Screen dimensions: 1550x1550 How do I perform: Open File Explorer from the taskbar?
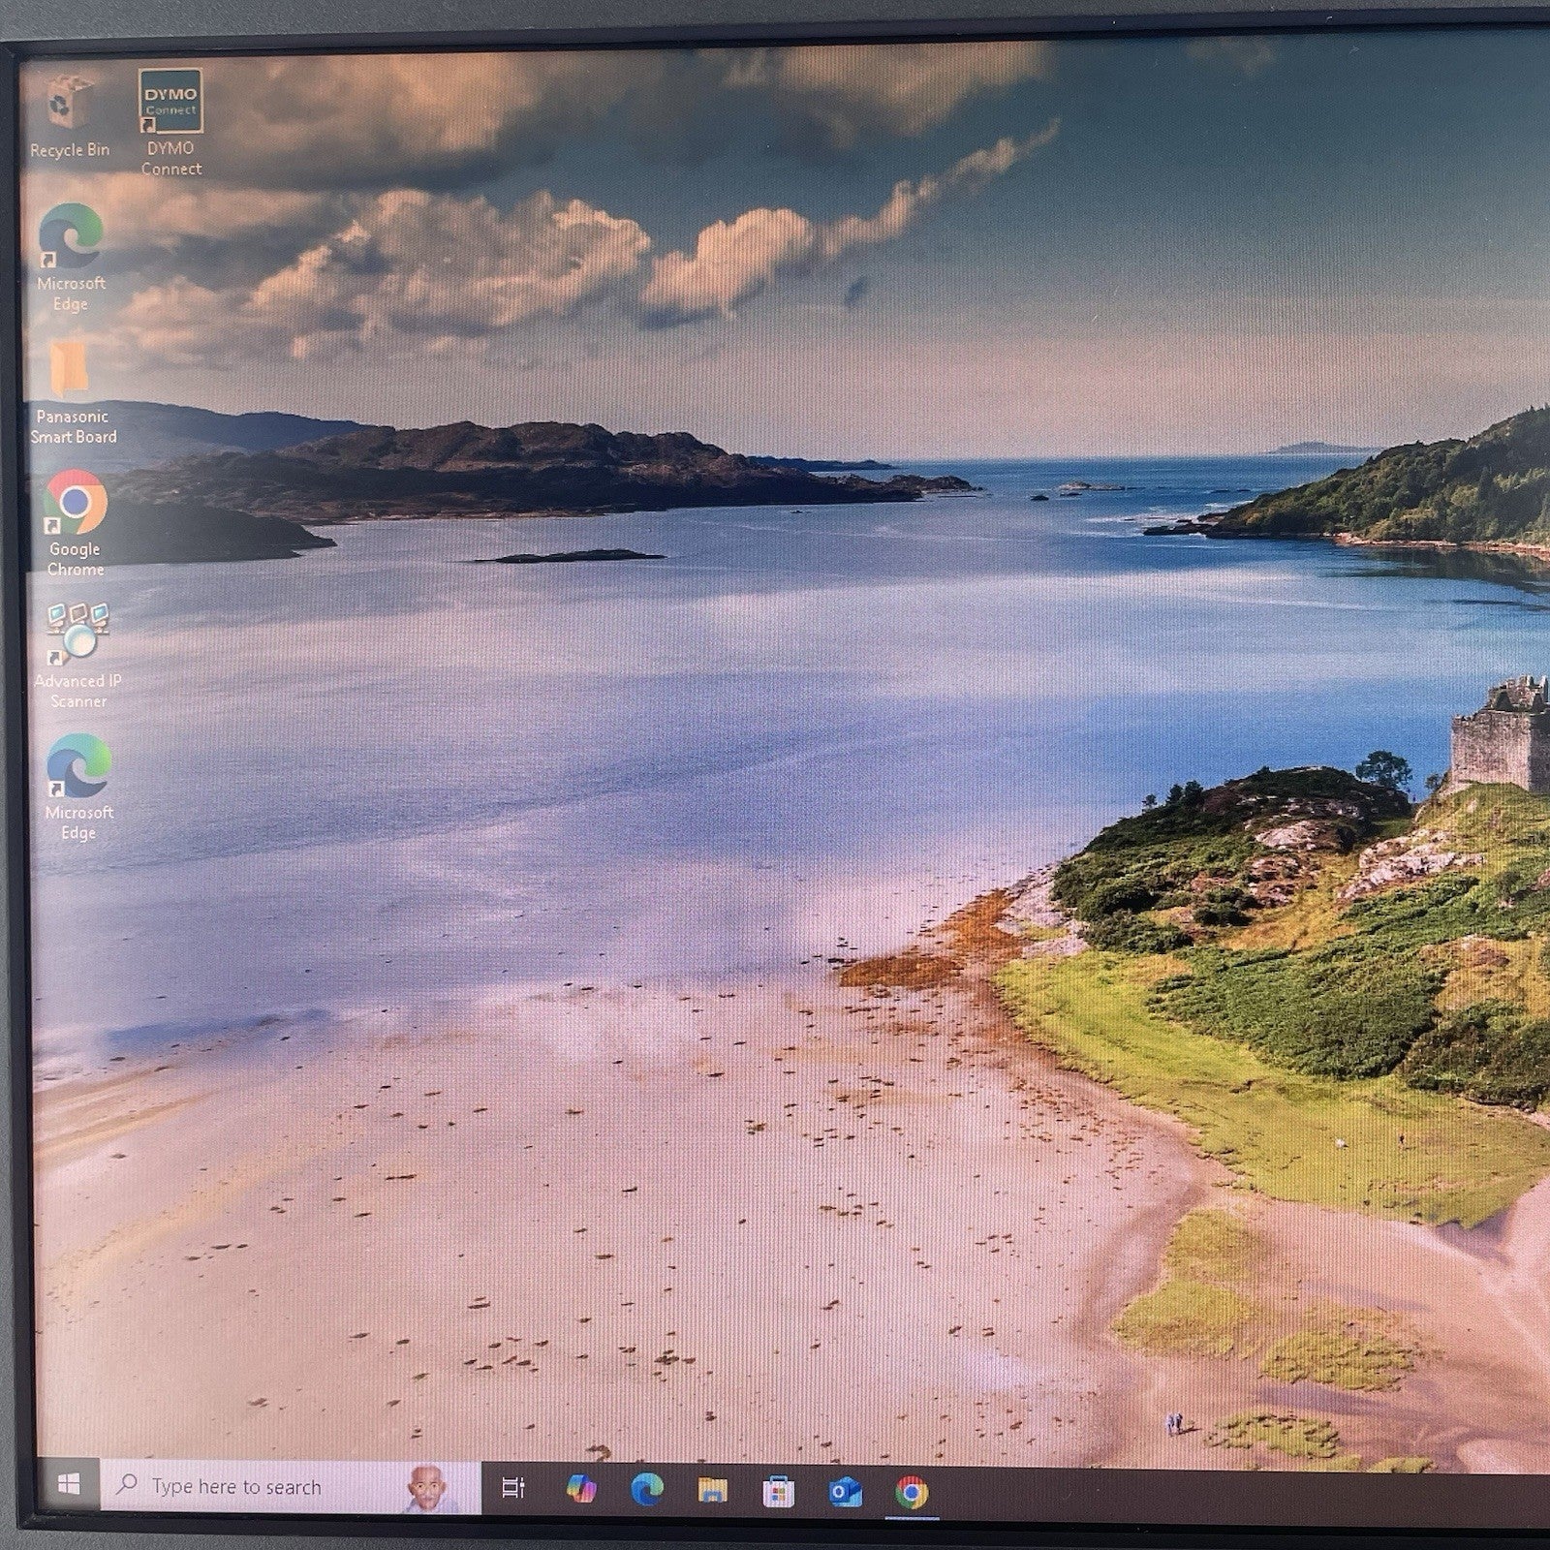(712, 1491)
